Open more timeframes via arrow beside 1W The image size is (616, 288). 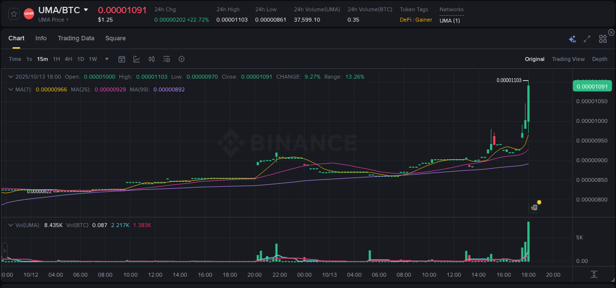[x=106, y=59]
